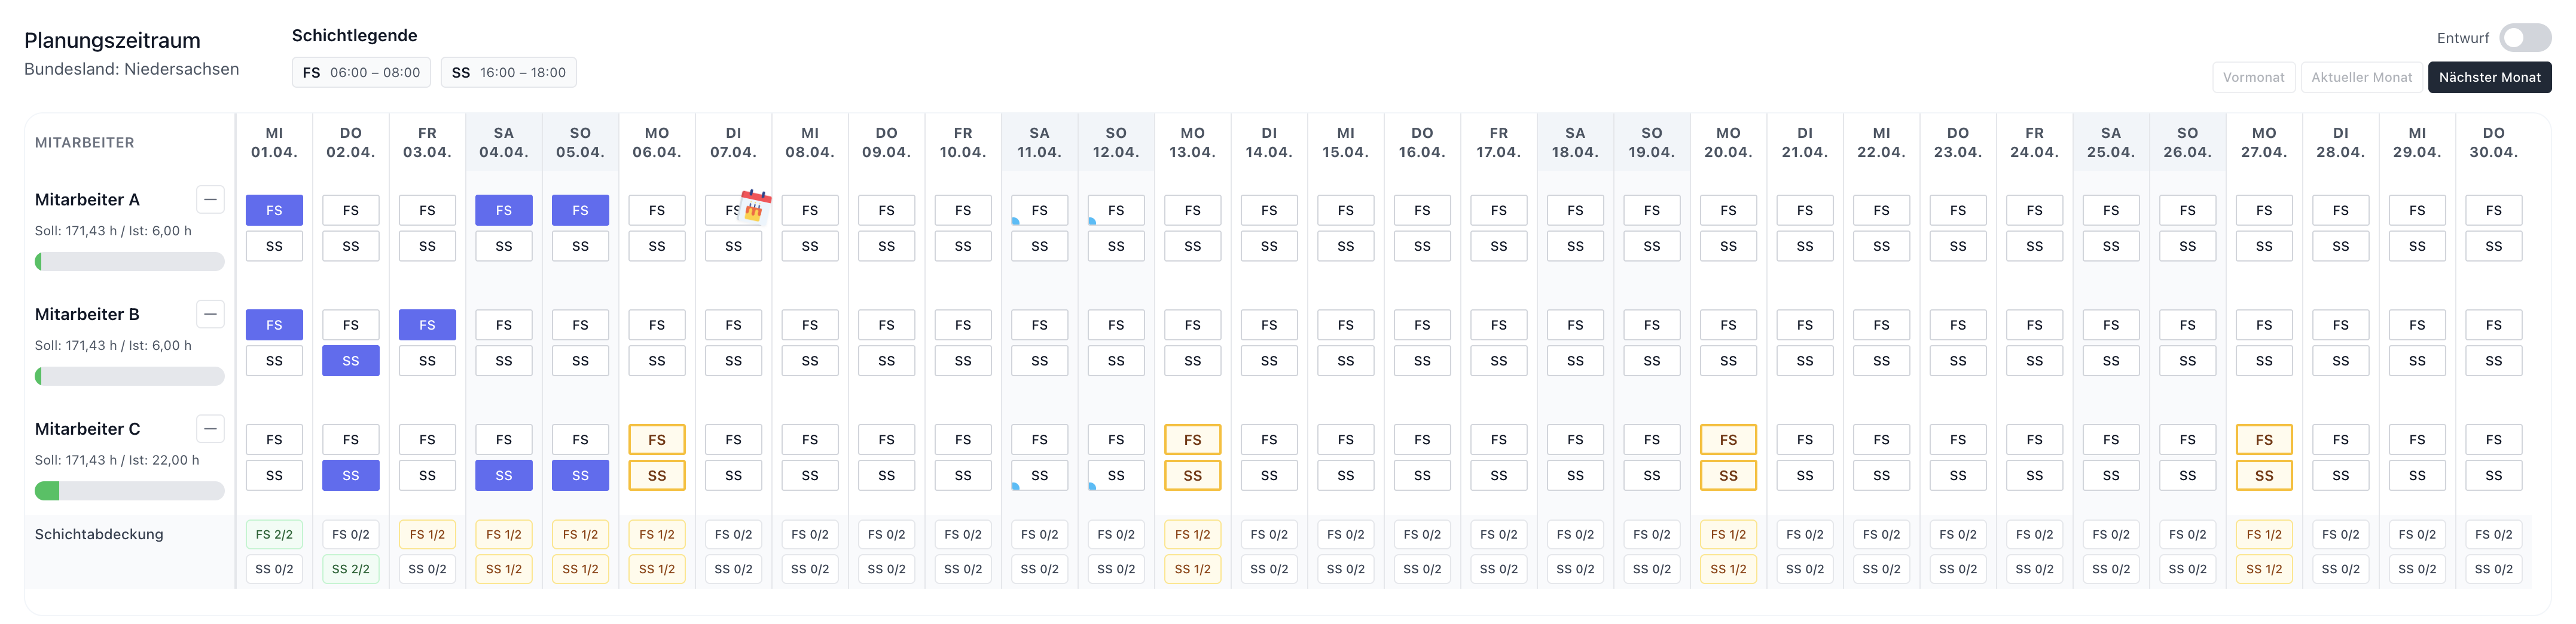This screenshot has width=2576, height=624.
Task: Click Mitarbeiter C's hours progress bar
Action: (129, 491)
